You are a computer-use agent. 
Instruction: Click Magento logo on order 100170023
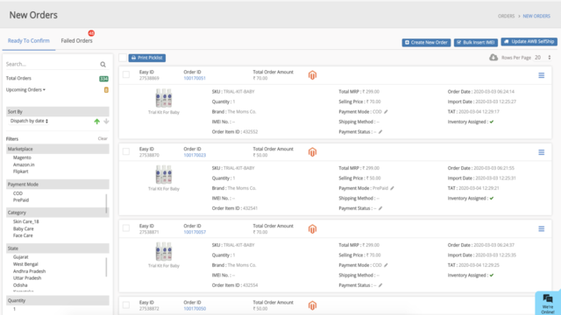pos(312,152)
